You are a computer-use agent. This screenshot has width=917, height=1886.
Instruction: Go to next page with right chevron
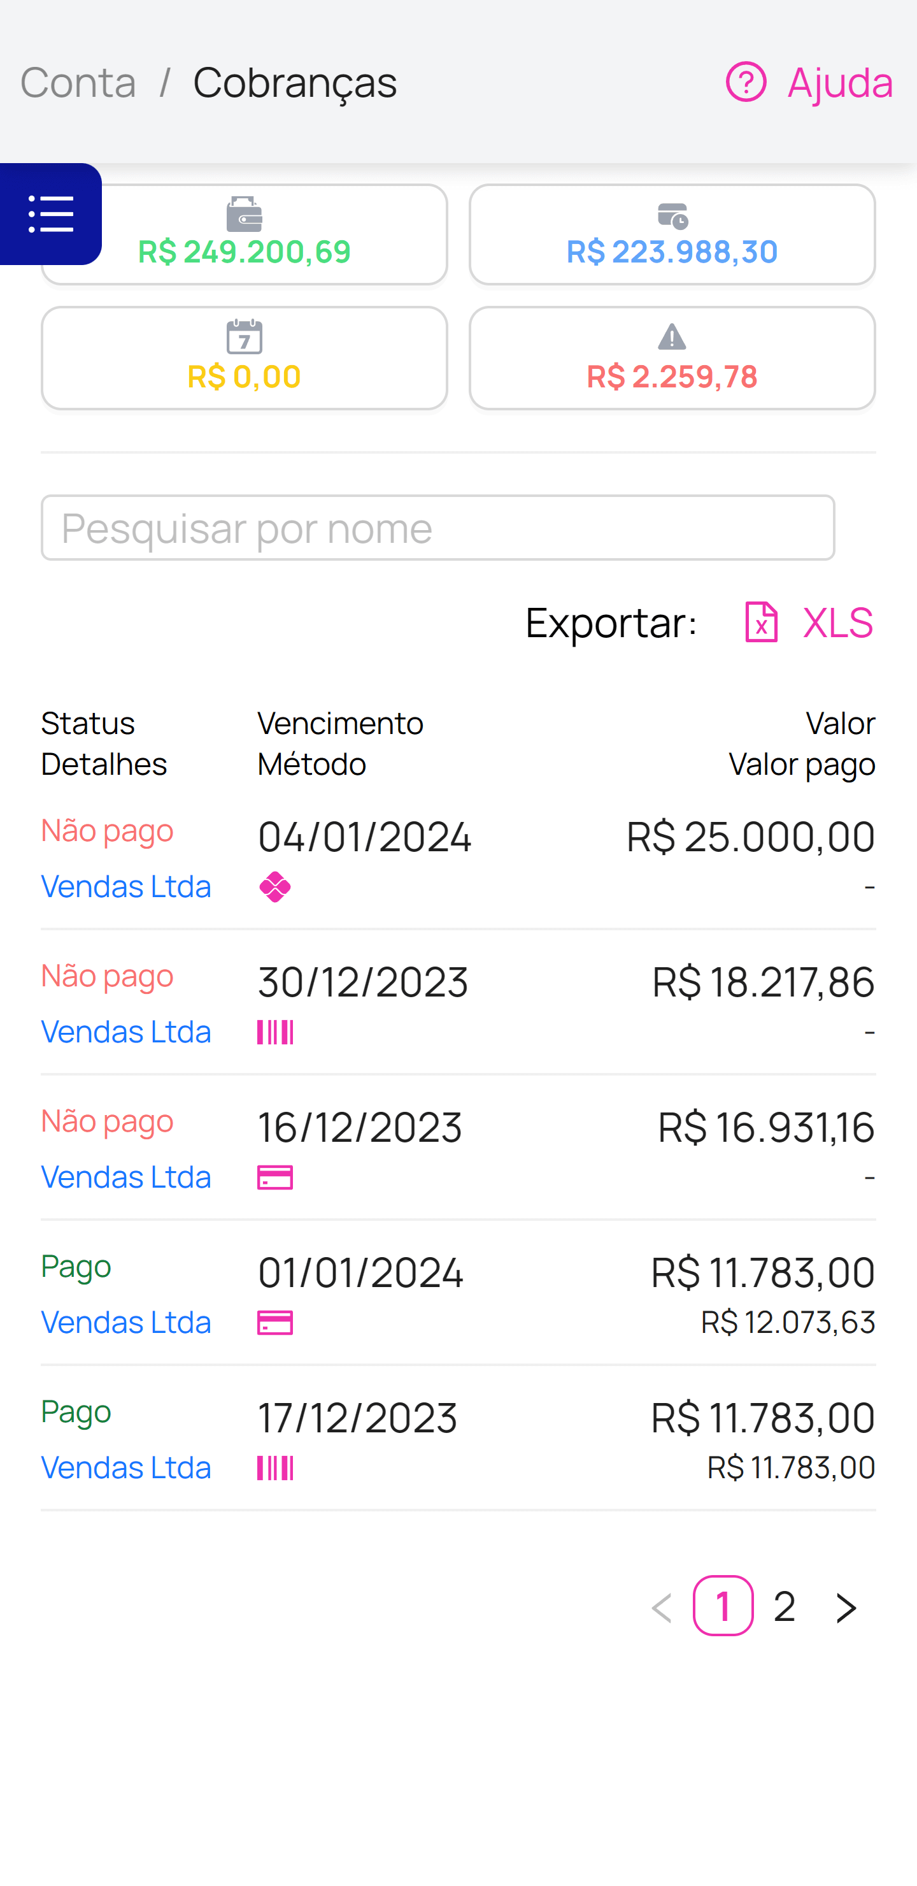coord(846,1607)
